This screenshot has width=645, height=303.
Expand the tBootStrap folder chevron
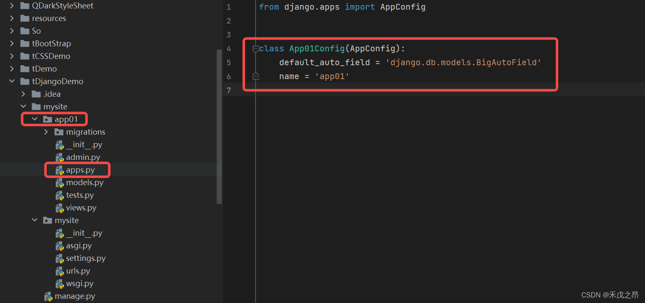point(12,44)
